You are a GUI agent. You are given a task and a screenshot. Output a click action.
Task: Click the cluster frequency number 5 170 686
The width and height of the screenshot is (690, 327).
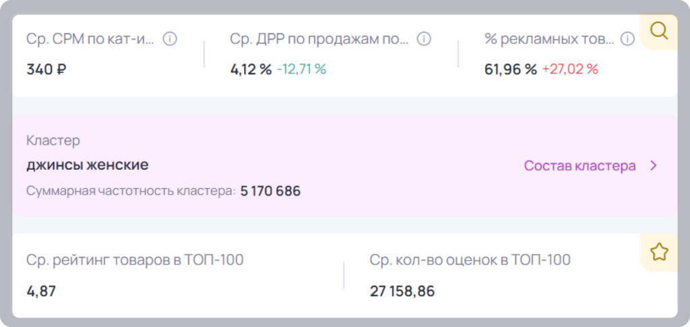[x=271, y=191]
